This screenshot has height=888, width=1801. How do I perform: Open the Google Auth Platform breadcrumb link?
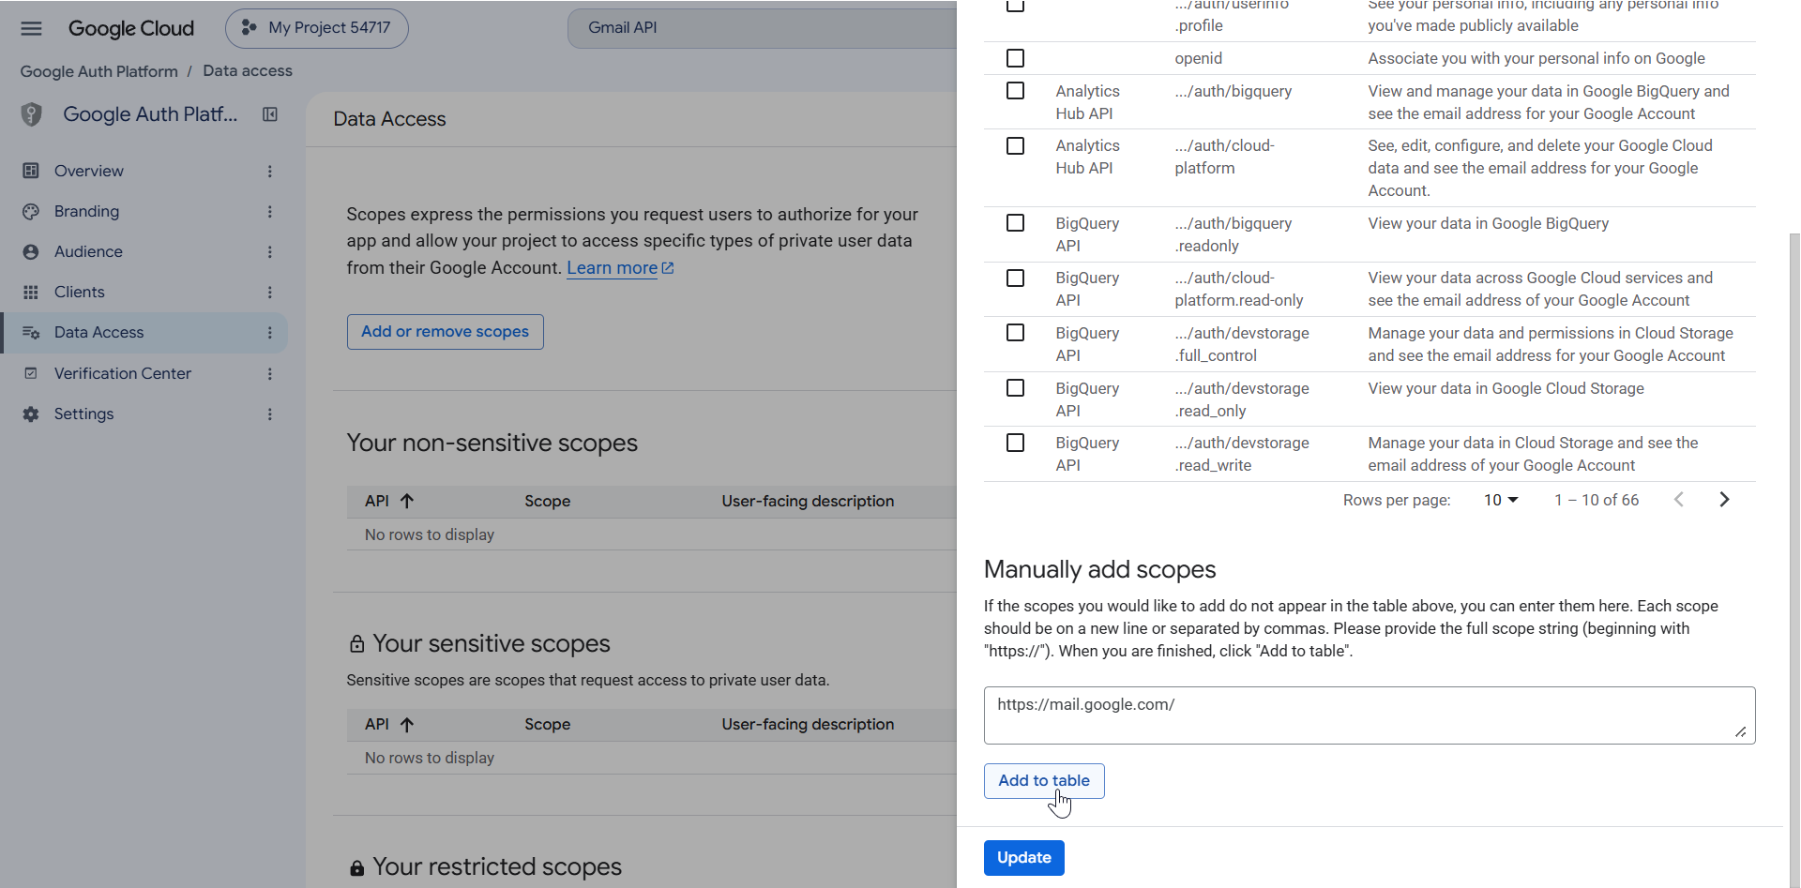click(99, 71)
